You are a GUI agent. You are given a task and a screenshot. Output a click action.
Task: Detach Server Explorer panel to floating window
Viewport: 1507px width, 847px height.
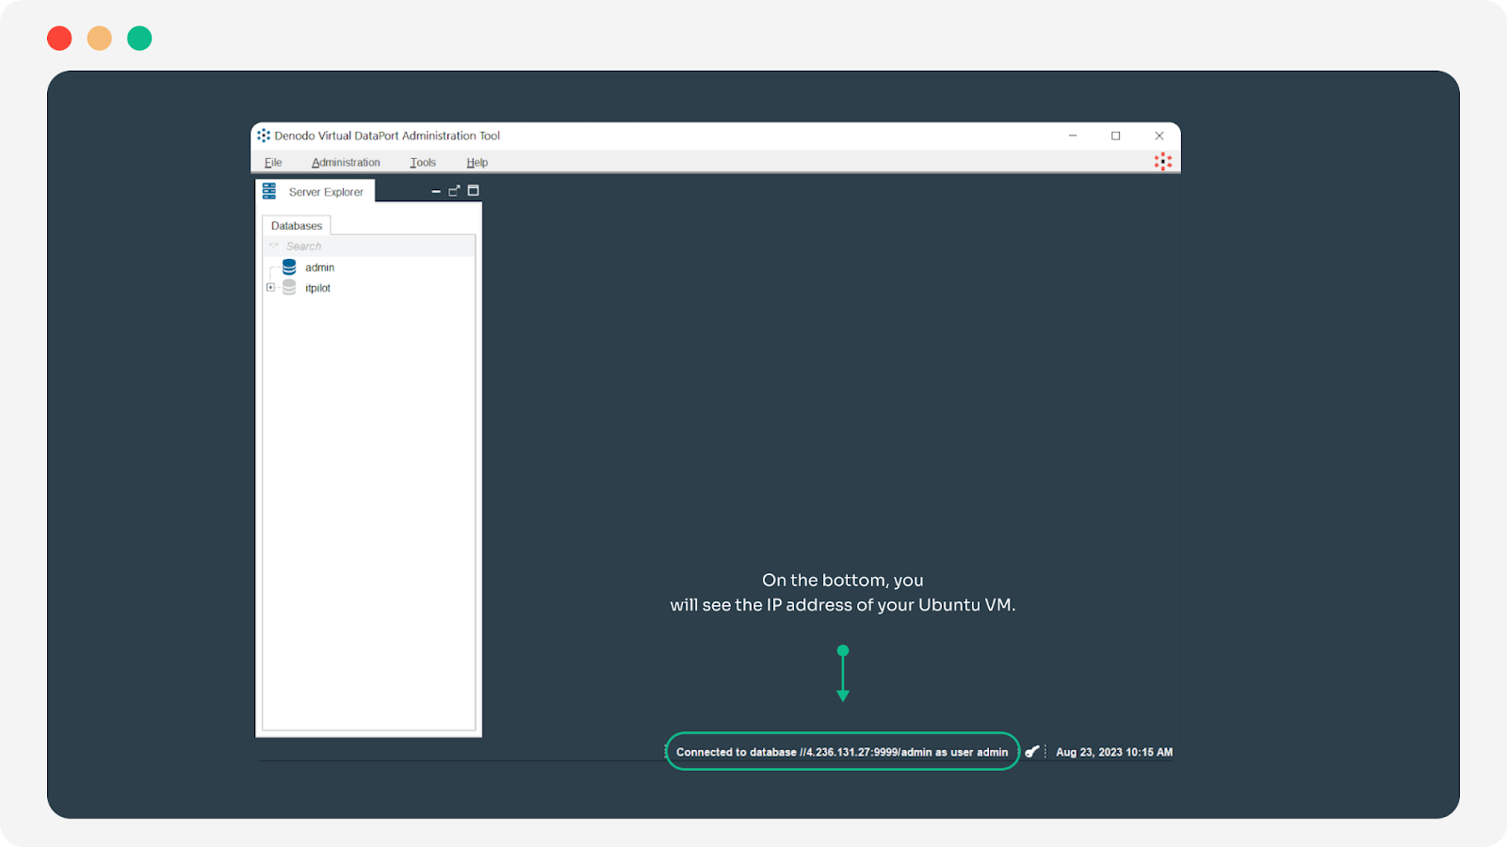click(454, 190)
